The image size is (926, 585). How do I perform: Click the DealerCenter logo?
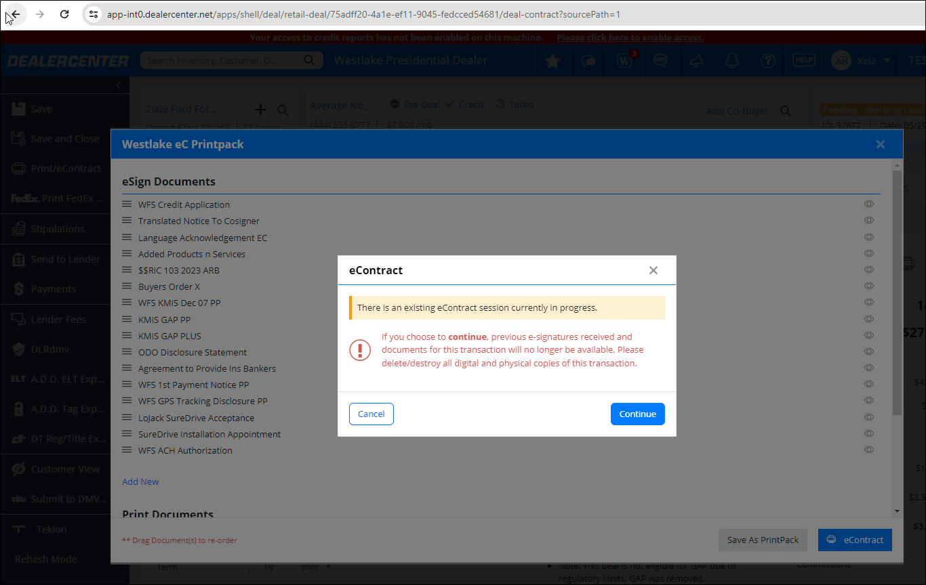pos(68,61)
